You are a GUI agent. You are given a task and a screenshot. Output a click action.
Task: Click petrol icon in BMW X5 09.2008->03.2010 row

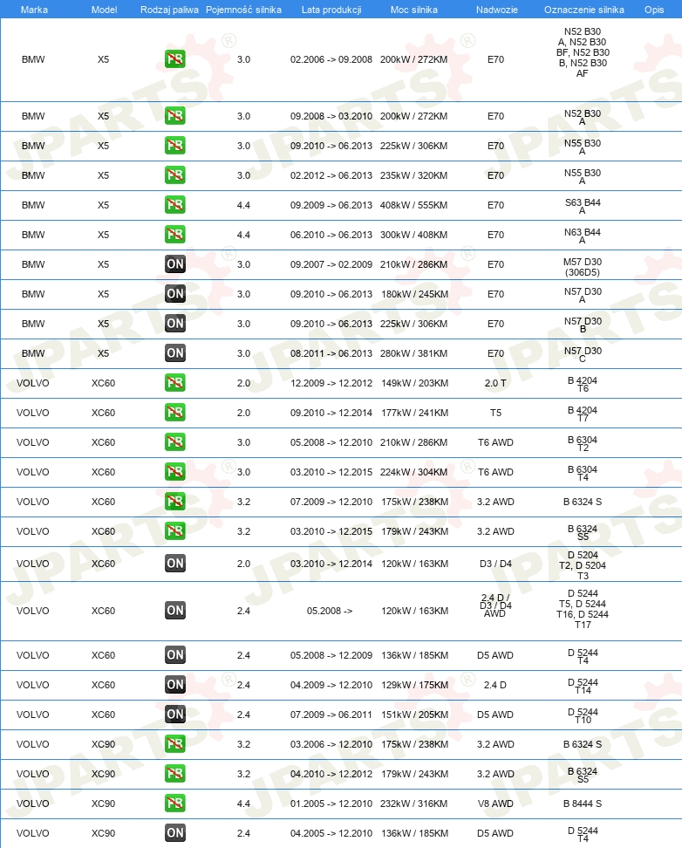174,116
